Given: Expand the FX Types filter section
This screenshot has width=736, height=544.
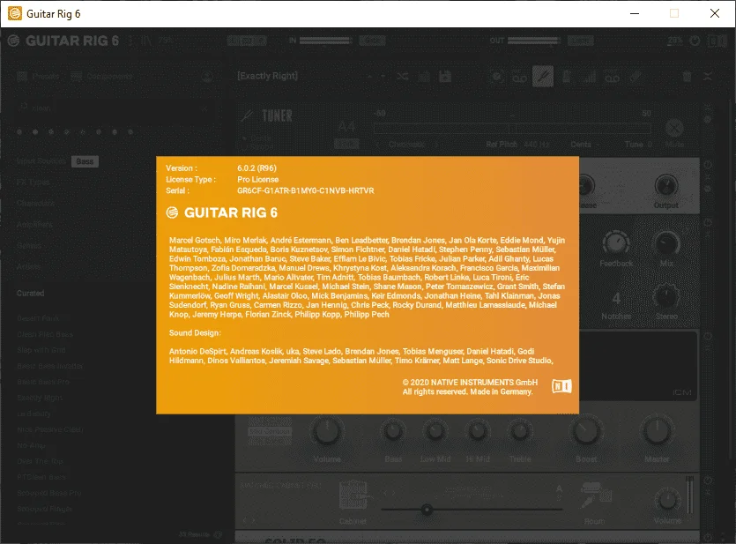Looking at the screenshot, I should [x=33, y=183].
